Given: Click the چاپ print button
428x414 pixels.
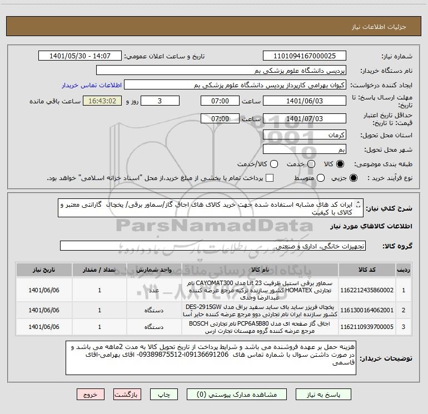Looking at the screenshot, I should pos(164,395).
